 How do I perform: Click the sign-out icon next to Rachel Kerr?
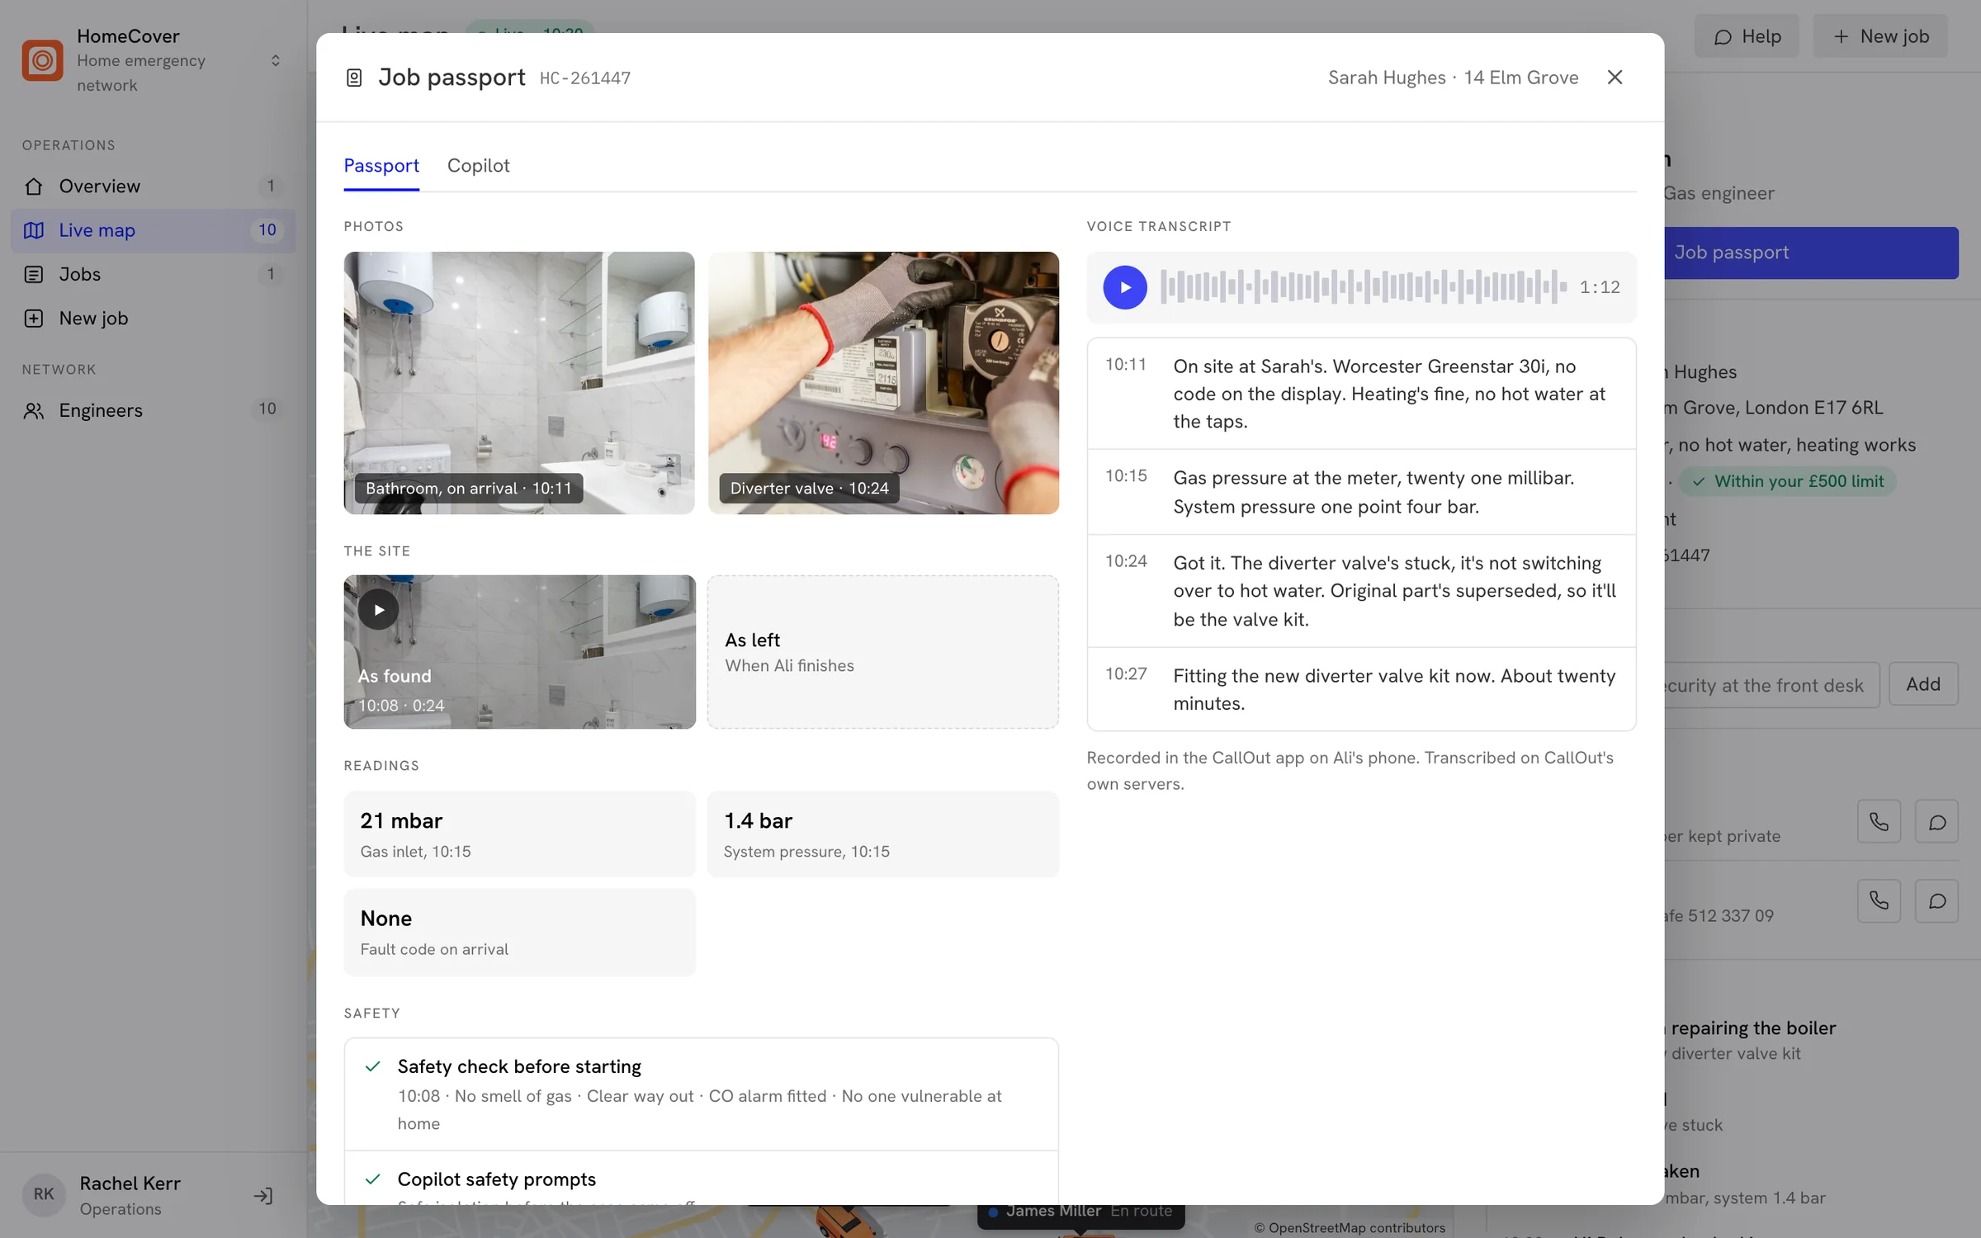pyautogui.click(x=263, y=1195)
